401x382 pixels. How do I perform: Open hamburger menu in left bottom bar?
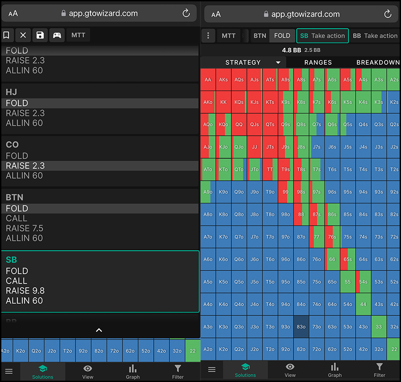[9, 371]
